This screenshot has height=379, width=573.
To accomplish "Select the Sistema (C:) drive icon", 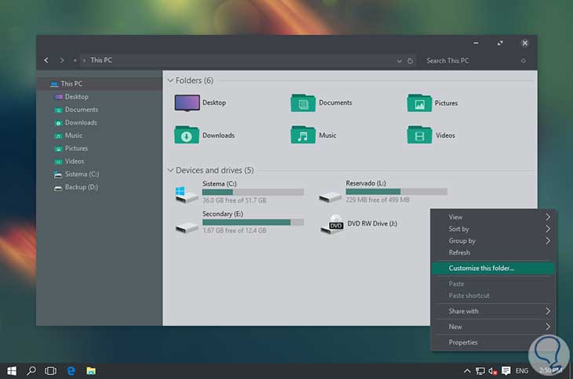I will coord(186,195).
